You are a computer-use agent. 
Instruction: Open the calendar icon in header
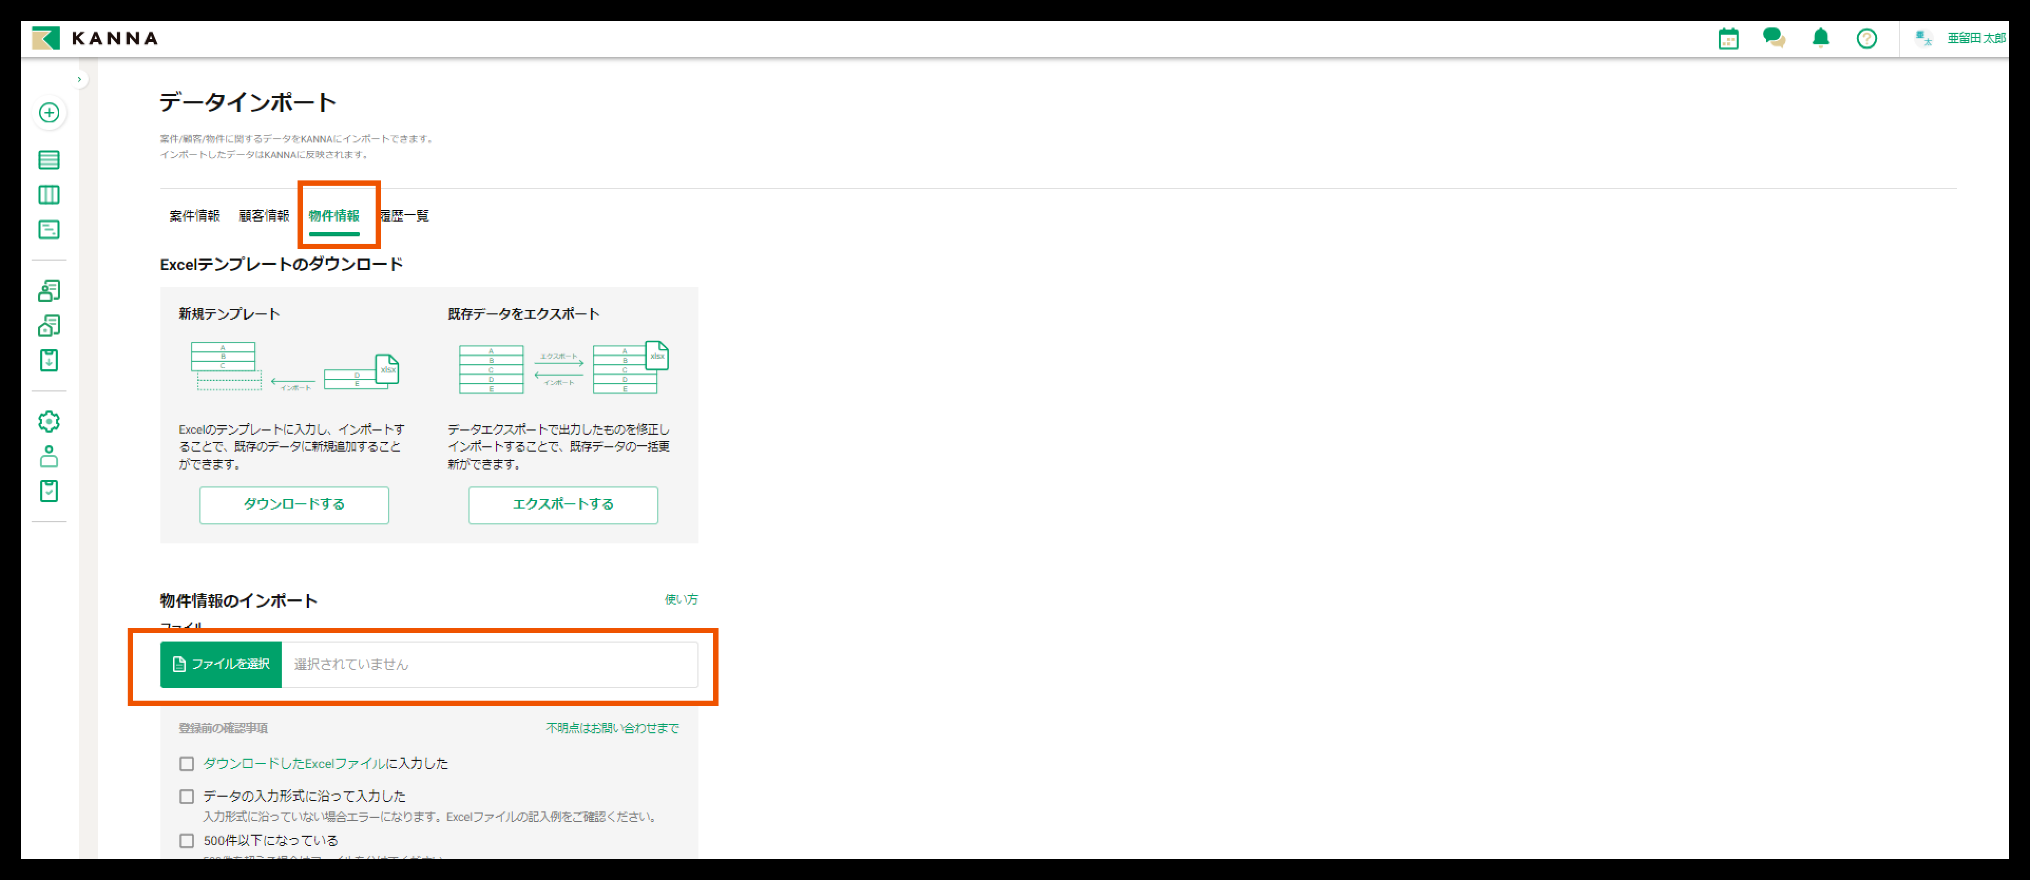(1728, 39)
